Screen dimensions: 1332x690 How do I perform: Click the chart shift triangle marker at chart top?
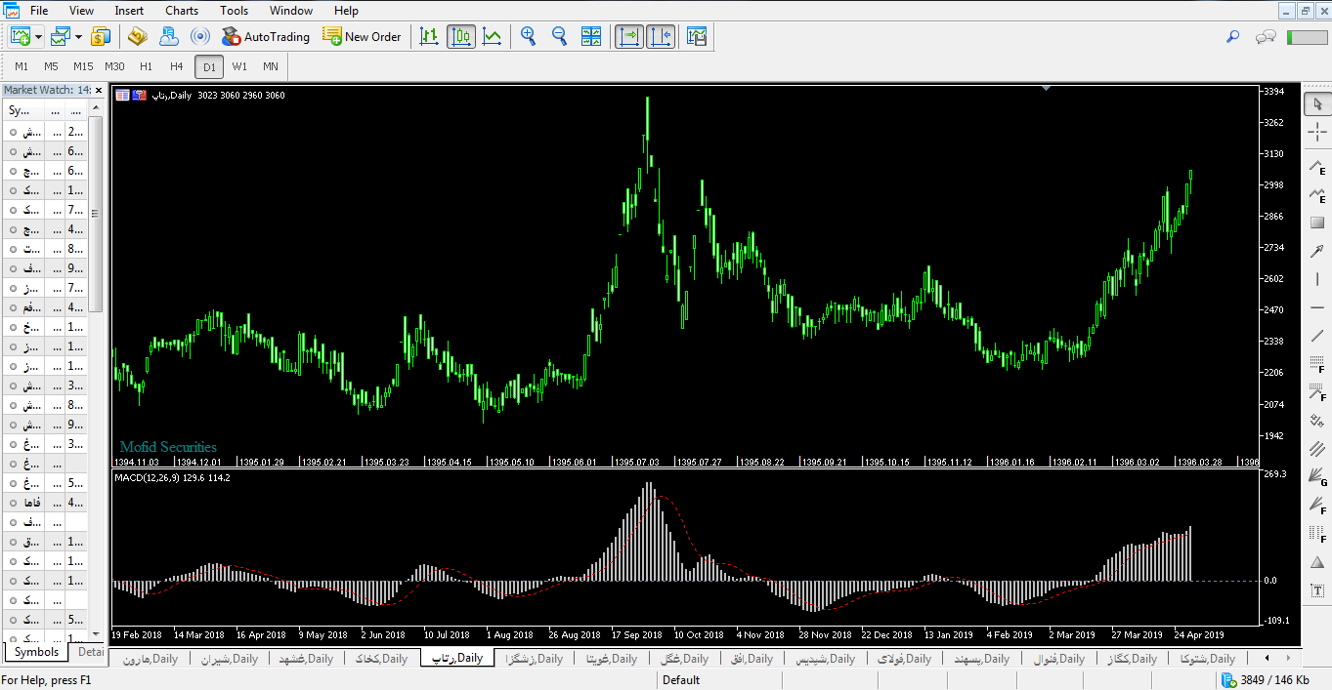(x=1047, y=89)
